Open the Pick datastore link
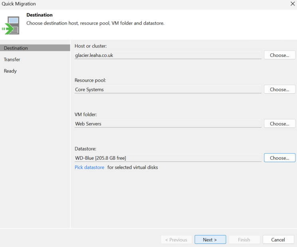Image resolution: width=297 pixels, height=247 pixels. click(x=89, y=167)
